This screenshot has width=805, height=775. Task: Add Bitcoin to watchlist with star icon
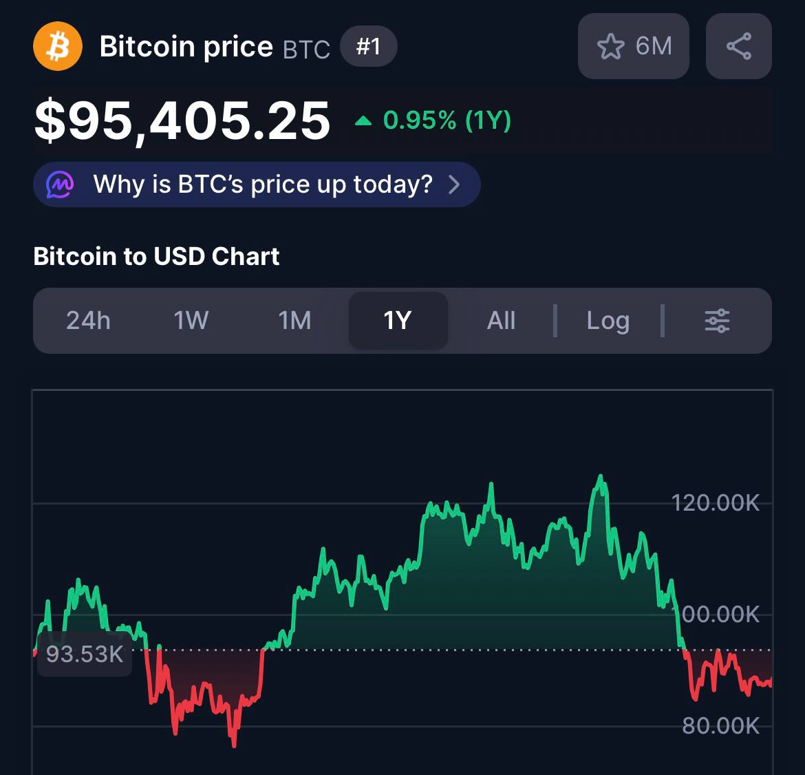point(610,47)
